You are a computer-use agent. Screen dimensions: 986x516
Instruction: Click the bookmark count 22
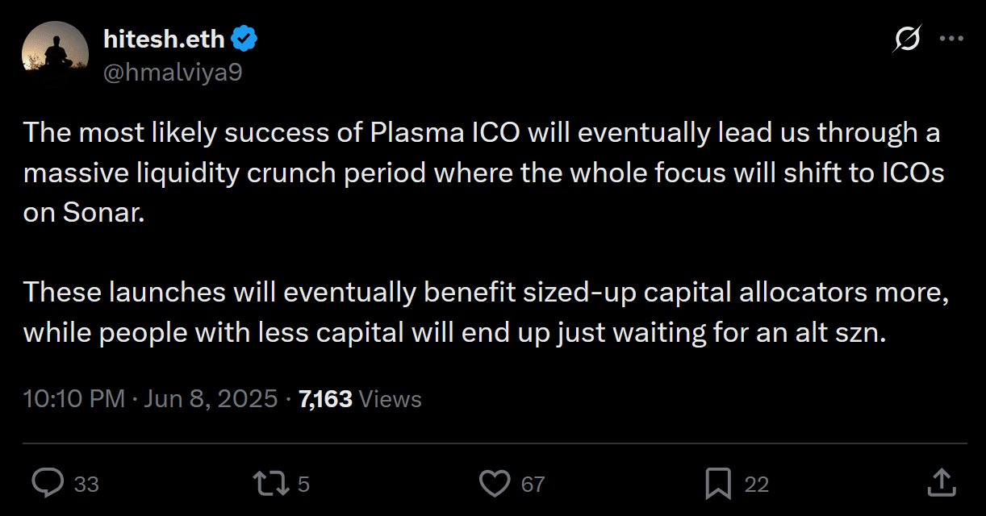[756, 485]
